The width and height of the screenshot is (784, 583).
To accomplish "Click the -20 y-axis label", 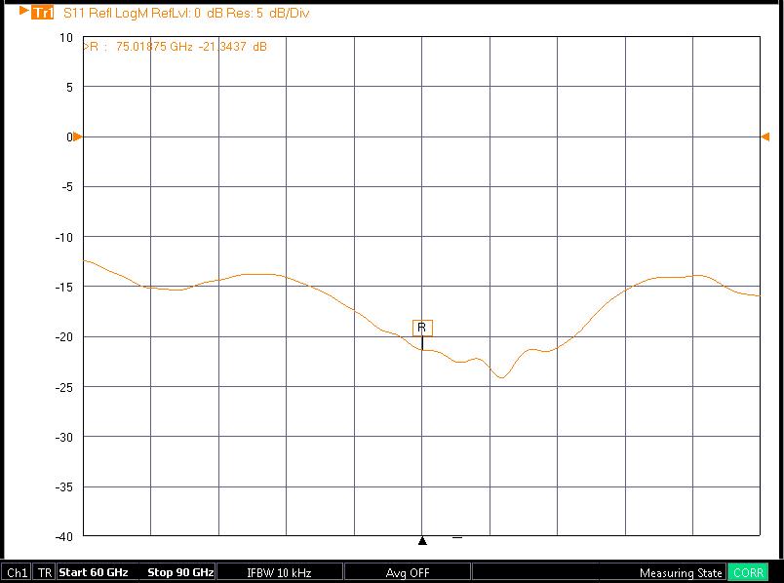I will click(64, 337).
